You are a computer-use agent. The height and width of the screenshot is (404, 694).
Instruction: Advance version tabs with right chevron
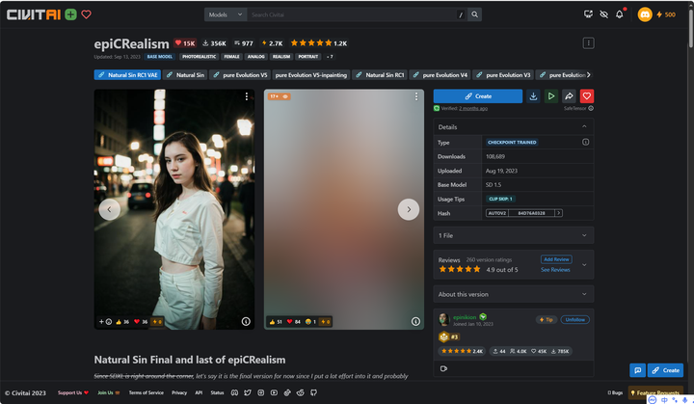pos(589,75)
